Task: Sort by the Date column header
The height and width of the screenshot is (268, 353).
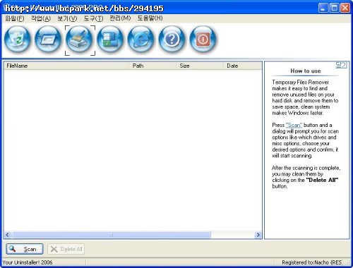Action: point(242,66)
